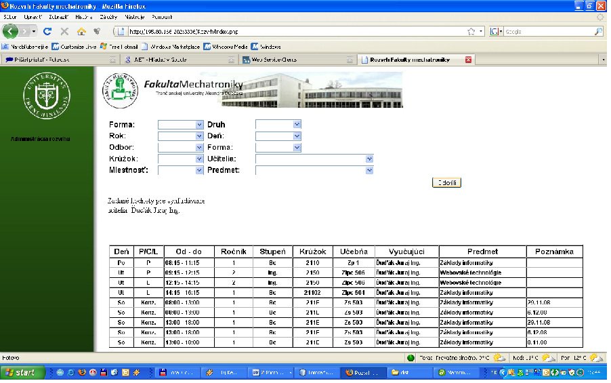Click the Firefox Rozvrh taskbar button

pyautogui.click(x=363, y=372)
